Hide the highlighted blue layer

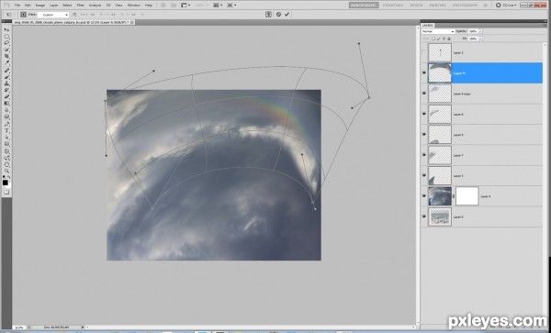423,73
